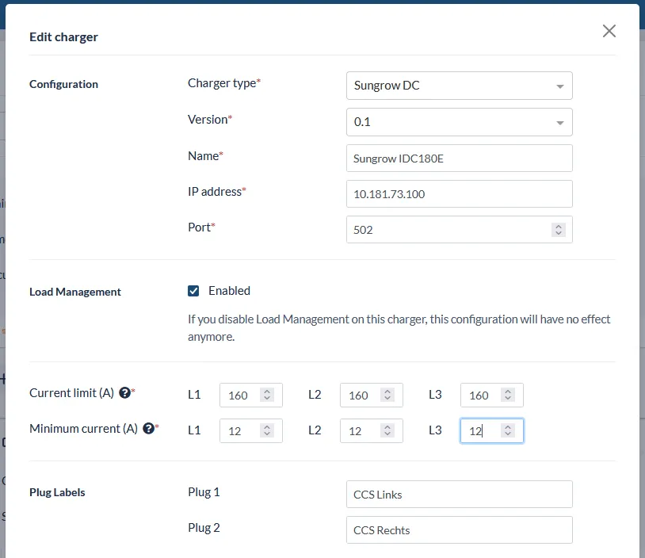The image size is (645, 558).
Task: Uncheck the Load Management Enabled checkbox
Action: [193, 291]
